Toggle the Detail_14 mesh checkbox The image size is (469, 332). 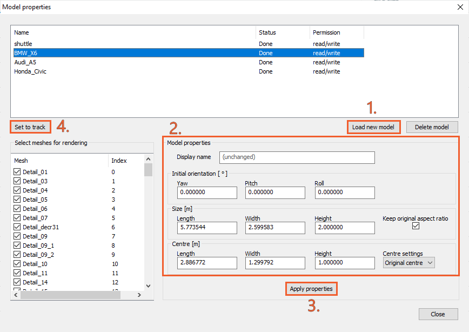pyautogui.click(x=17, y=282)
